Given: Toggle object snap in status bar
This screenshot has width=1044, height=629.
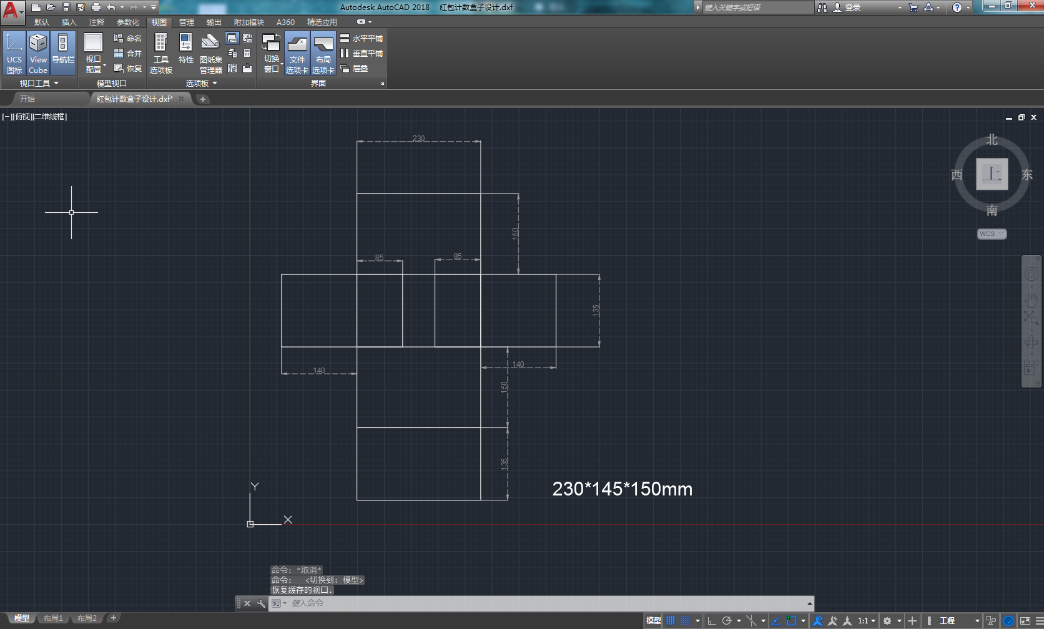Looking at the screenshot, I should [x=792, y=621].
